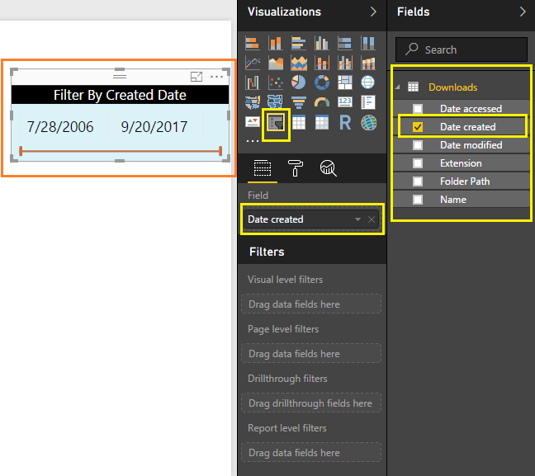535x476 pixels.
Task: Remove Date created from the Field well
Action: point(372,219)
